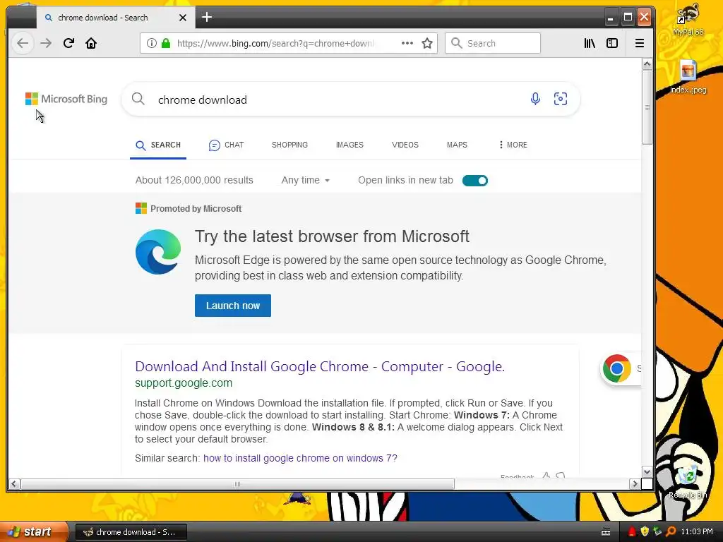The image size is (723, 542).
Task: Show sidebars using the sidebar icon
Action: pyautogui.click(x=612, y=43)
